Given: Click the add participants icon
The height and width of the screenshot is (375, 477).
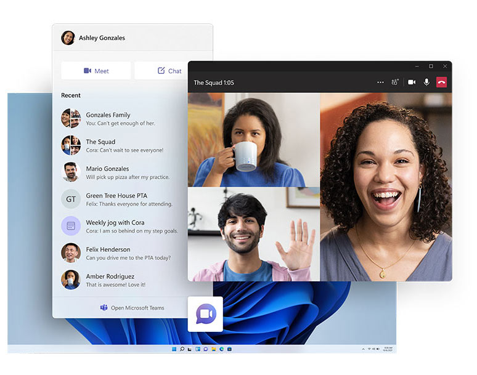Looking at the screenshot, I should tap(395, 82).
